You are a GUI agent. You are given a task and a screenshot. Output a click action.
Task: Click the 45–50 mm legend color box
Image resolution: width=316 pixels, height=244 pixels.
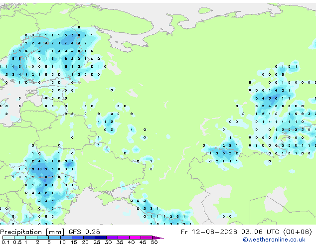[147, 238]
